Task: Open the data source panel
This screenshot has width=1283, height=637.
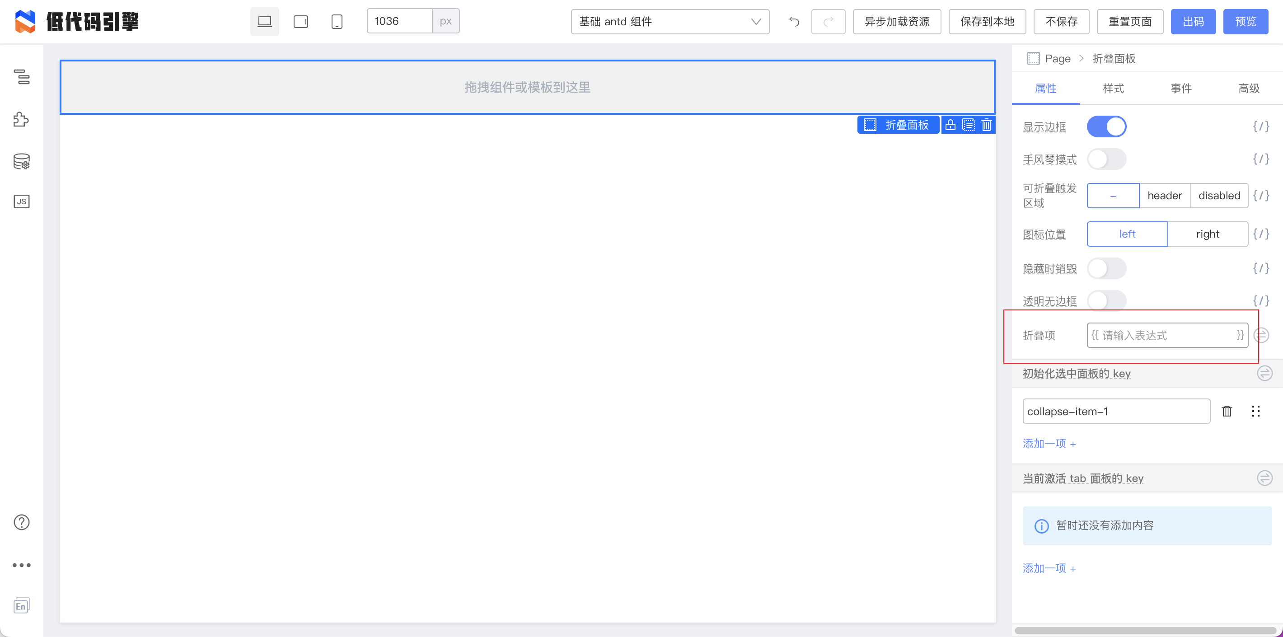Action: pos(22,161)
